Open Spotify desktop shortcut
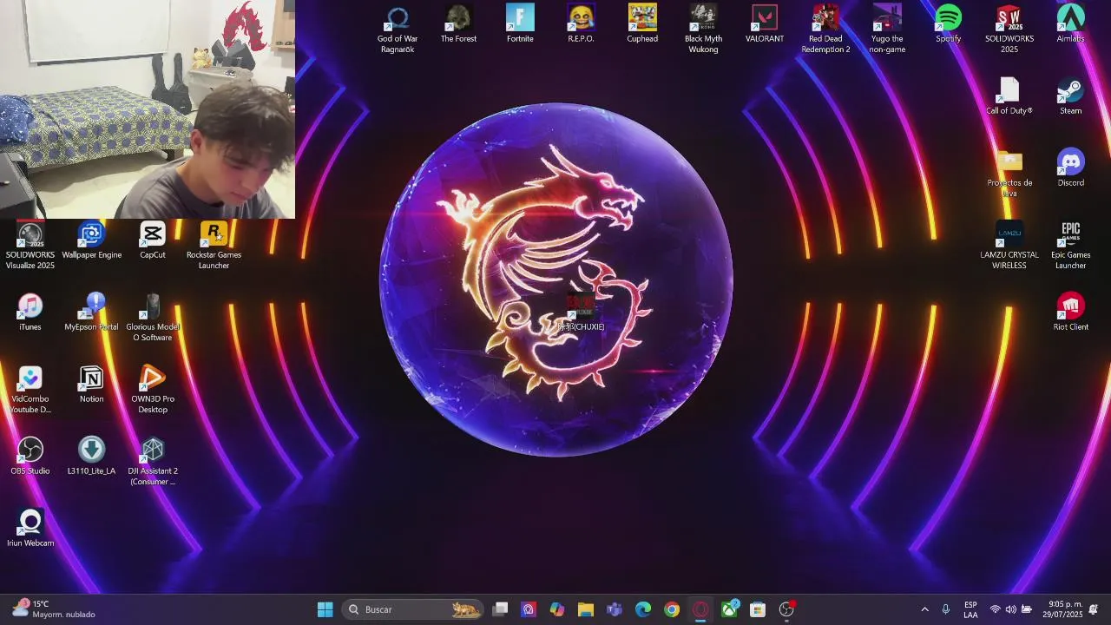 948,24
